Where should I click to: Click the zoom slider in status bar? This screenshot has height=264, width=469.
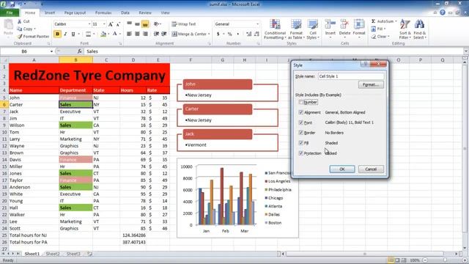[445, 260]
